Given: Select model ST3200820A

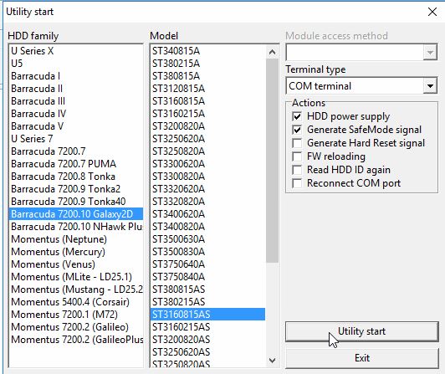Looking at the screenshot, I should click(208, 126).
